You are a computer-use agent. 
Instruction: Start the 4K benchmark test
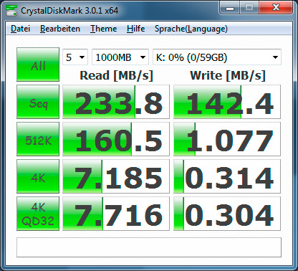coord(38,176)
